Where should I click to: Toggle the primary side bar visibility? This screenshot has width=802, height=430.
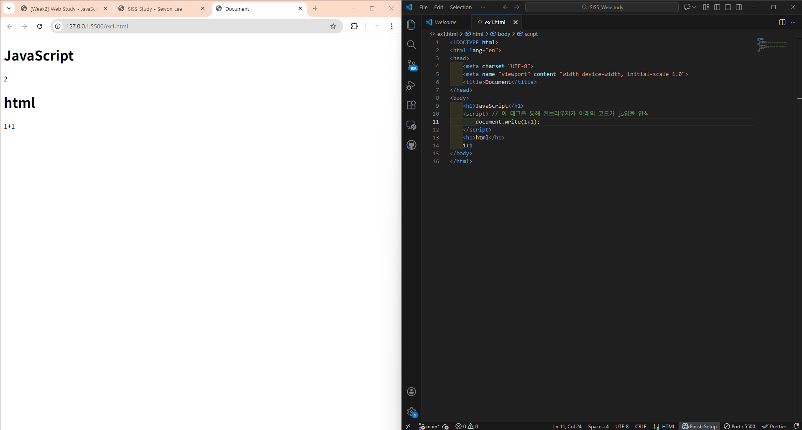pyautogui.click(x=717, y=7)
